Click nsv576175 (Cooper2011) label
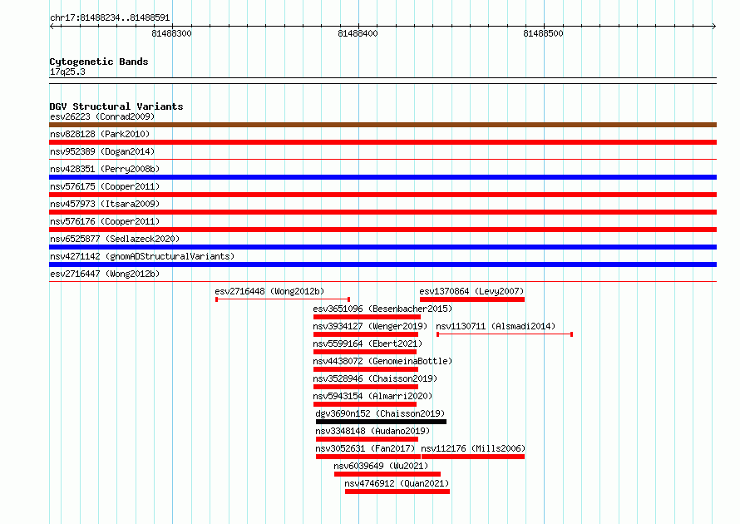The image size is (740, 524). point(105,186)
